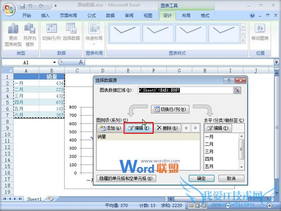Image resolution: width=281 pixels, height=211 pixels.
Task: Select 销量 series in legend list
Action: (x=148, y=137)
